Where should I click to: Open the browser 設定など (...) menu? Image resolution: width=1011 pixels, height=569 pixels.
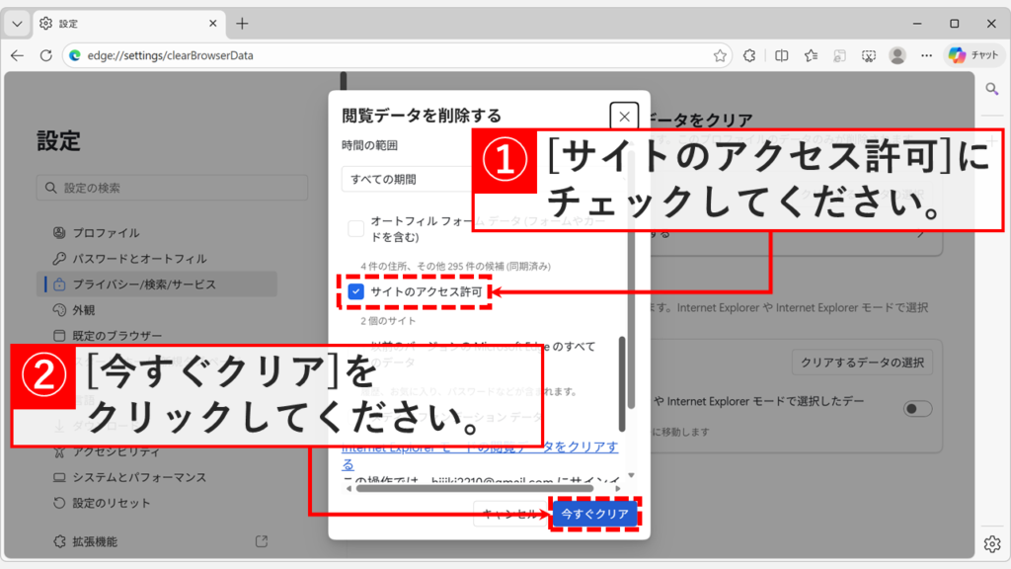click(925, 55)
